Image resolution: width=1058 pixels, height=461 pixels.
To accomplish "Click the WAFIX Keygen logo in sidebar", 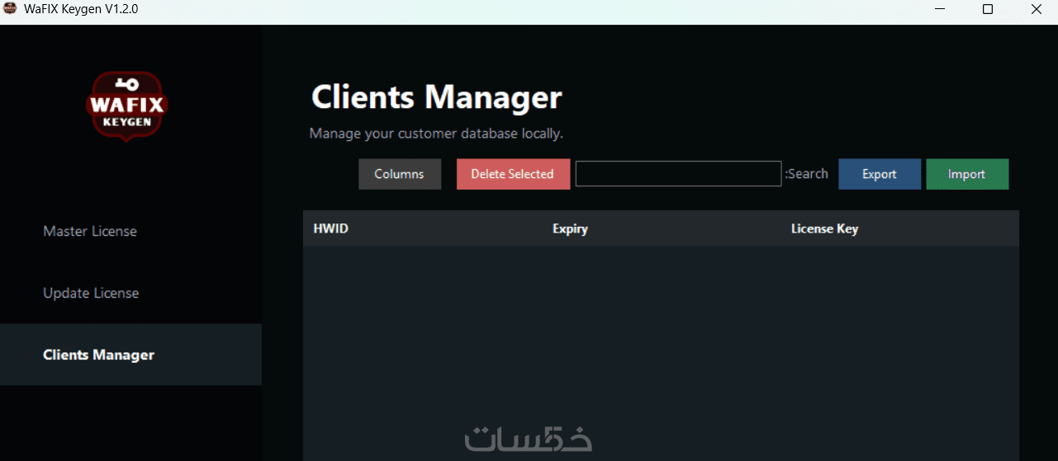I will coord(127,106).
